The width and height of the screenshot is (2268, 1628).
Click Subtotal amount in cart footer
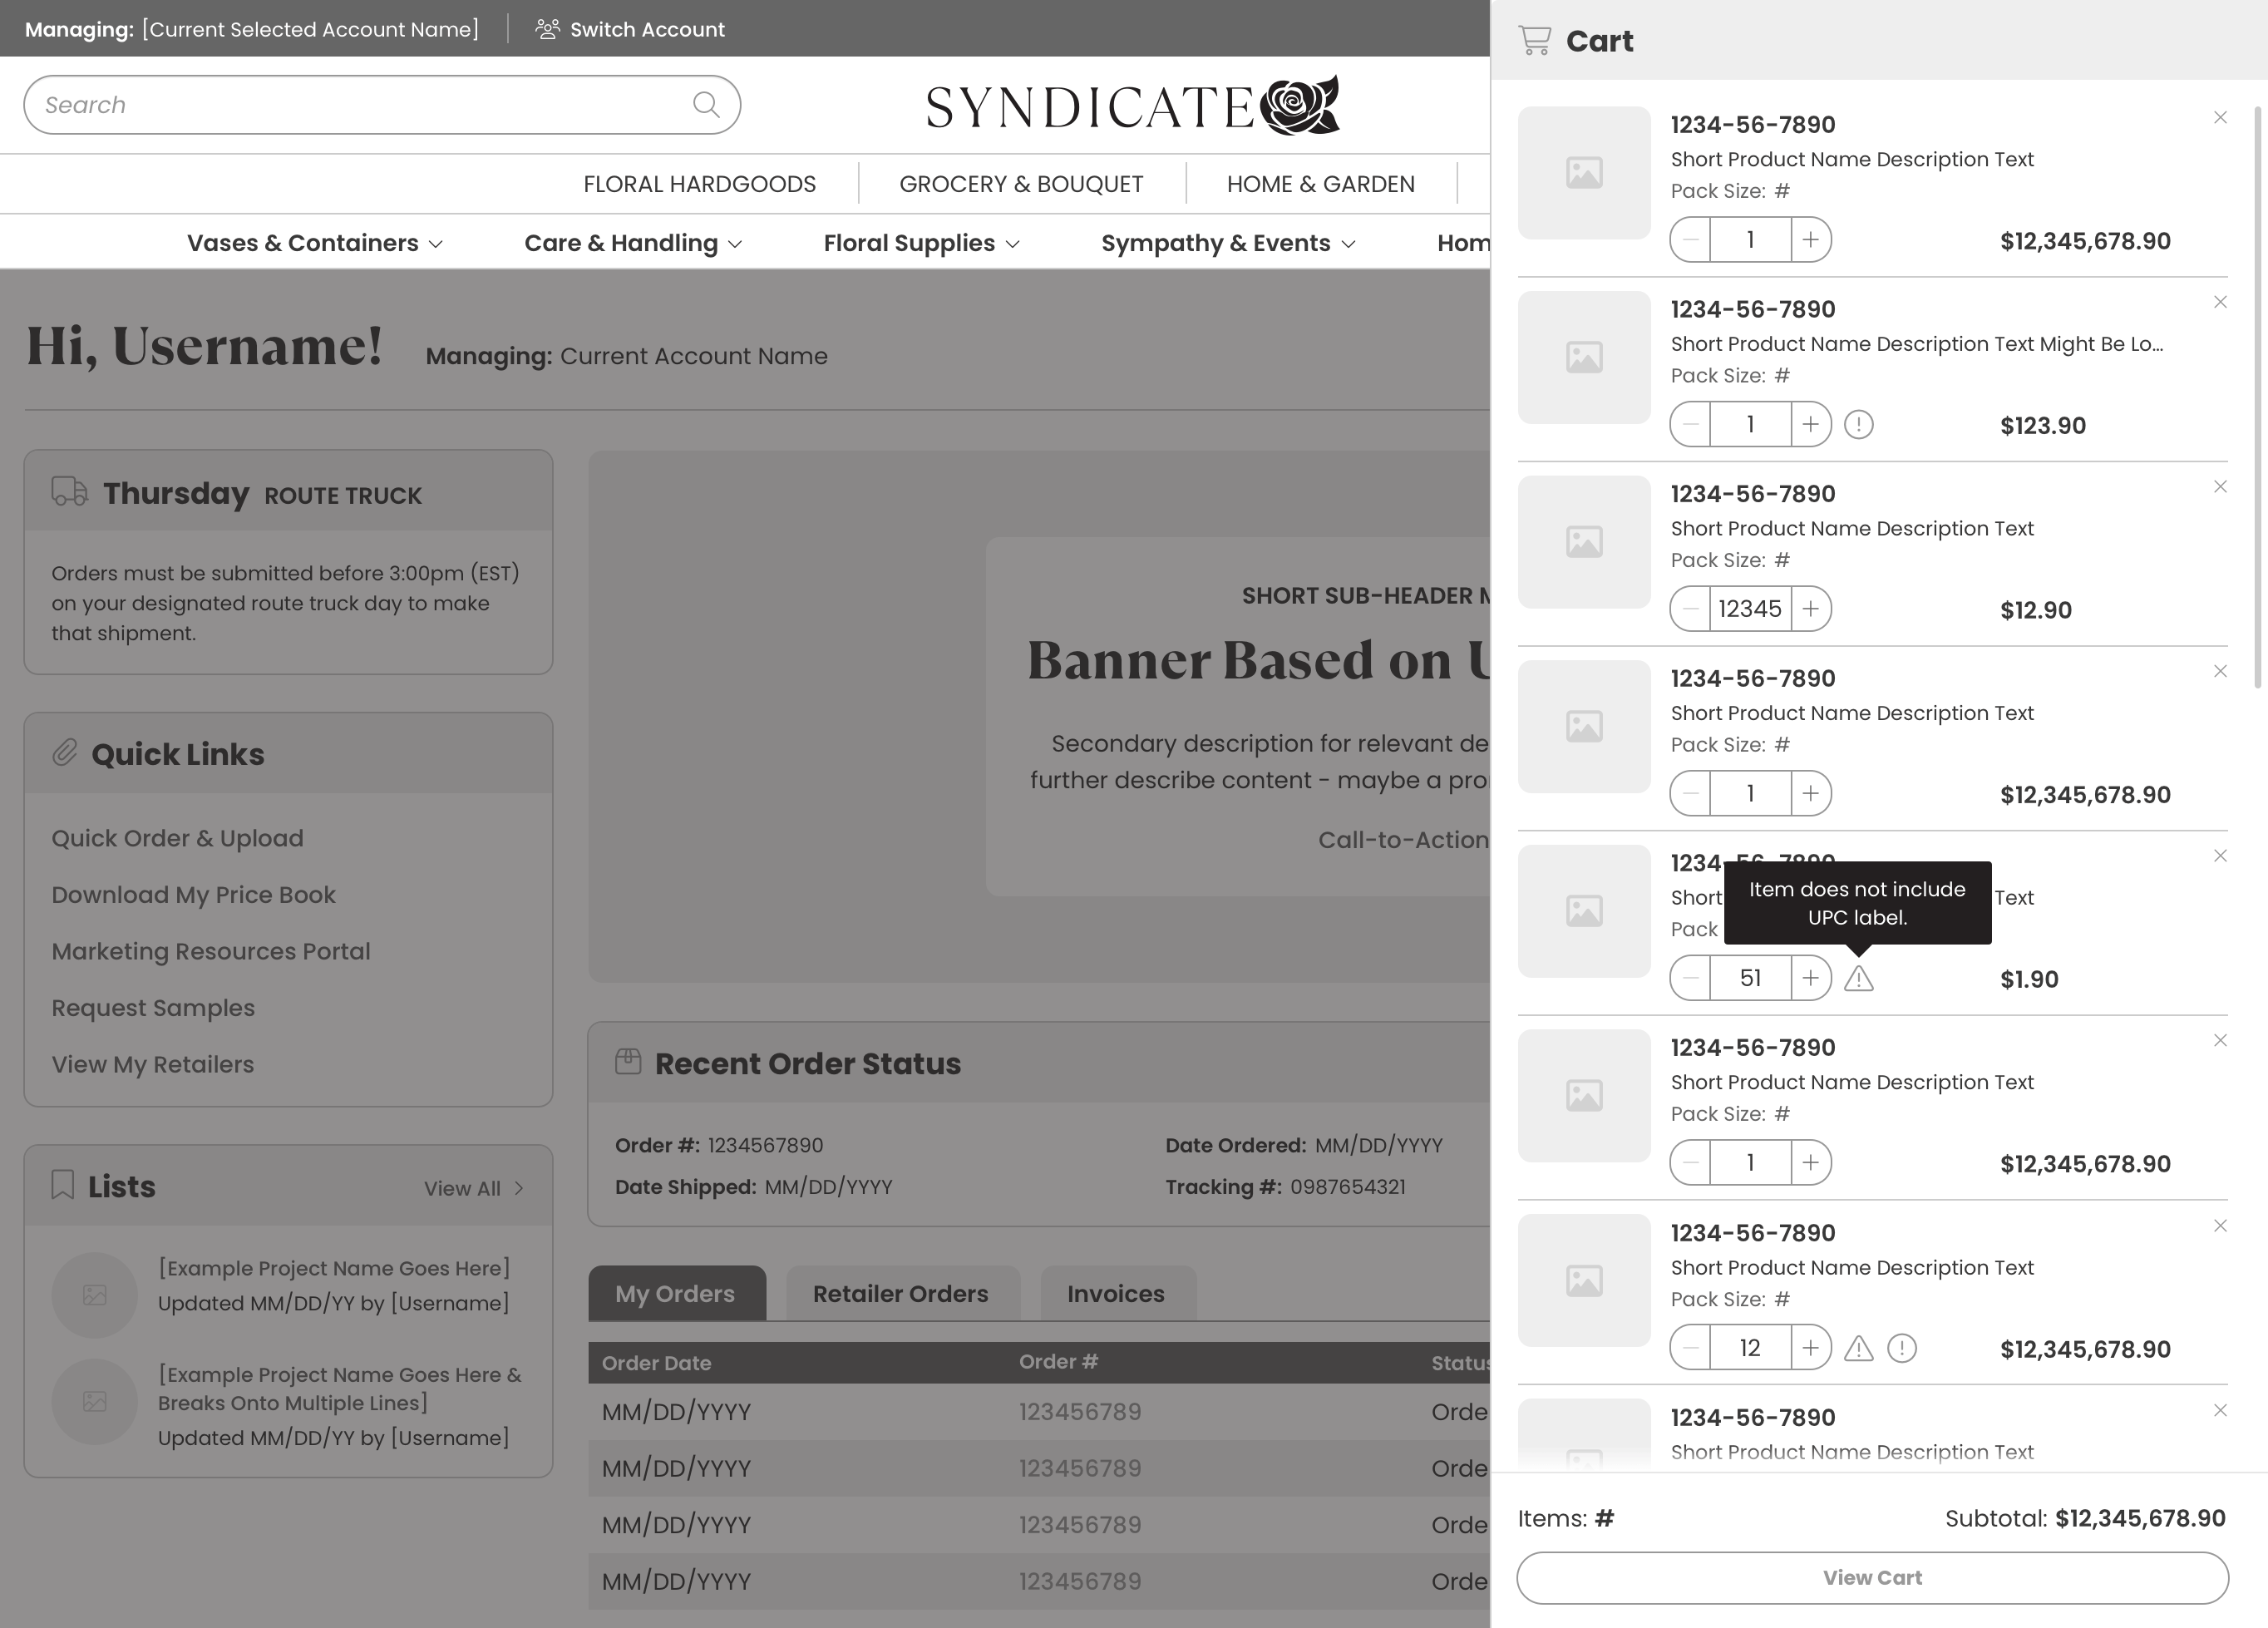[2140, 1518]
